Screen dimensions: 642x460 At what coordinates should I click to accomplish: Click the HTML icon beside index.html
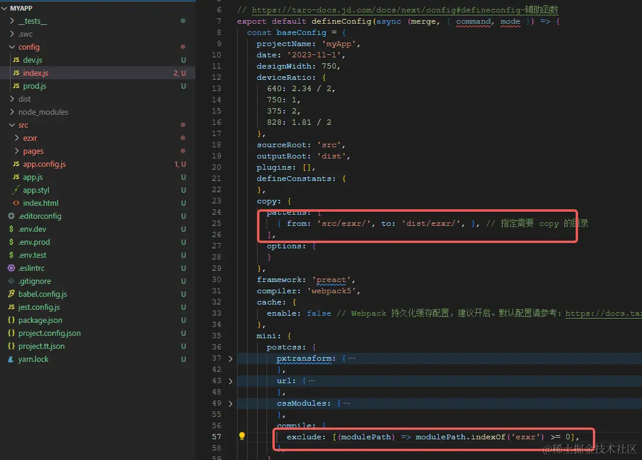tap(16, 203)
